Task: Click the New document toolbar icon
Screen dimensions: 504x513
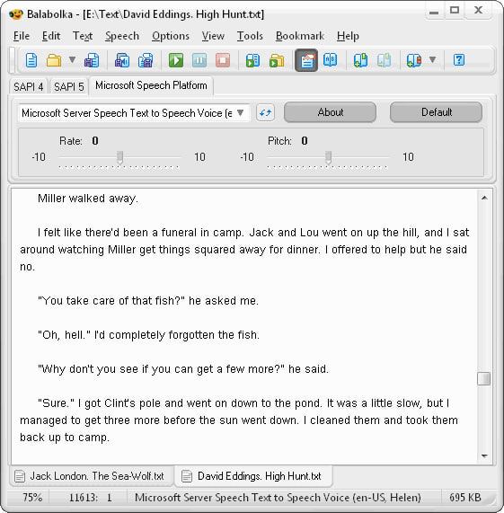Action: [x=31, y=60]
